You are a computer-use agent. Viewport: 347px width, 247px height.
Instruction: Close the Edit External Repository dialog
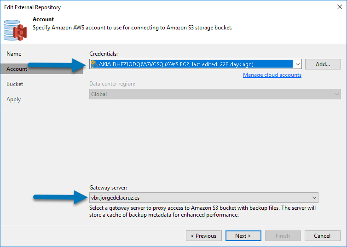click(340, 7)
